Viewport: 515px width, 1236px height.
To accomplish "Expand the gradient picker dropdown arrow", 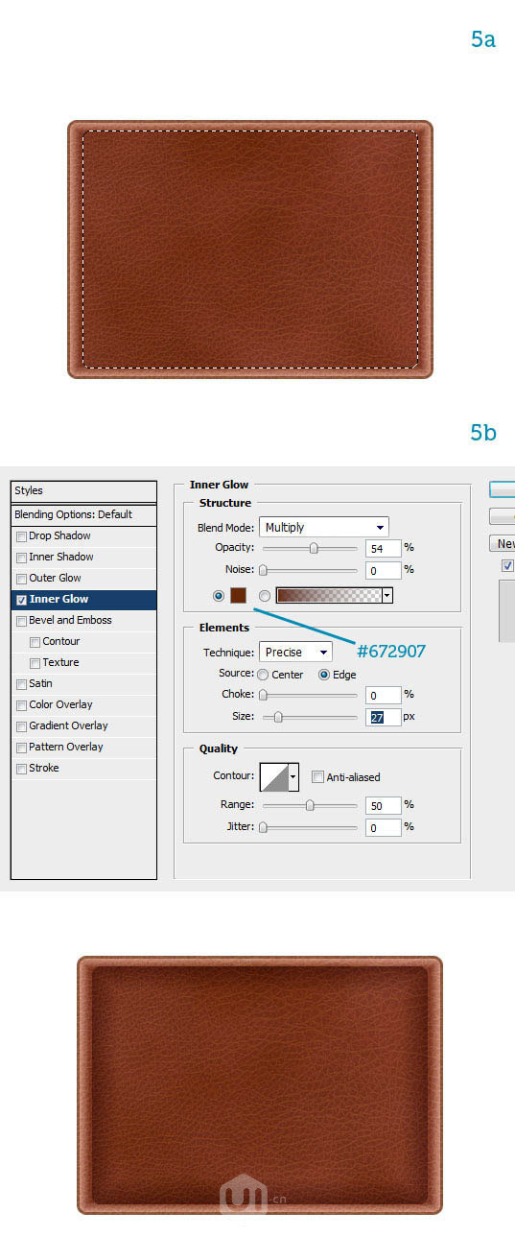I will [x=387, y=596].
